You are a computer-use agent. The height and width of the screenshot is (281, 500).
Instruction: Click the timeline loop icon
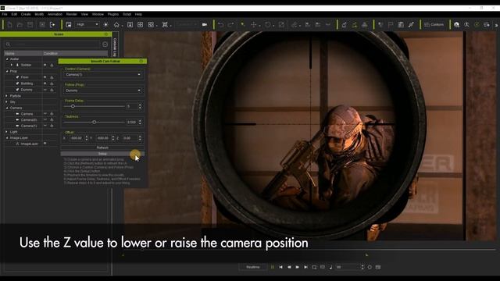tap(314, 267)
